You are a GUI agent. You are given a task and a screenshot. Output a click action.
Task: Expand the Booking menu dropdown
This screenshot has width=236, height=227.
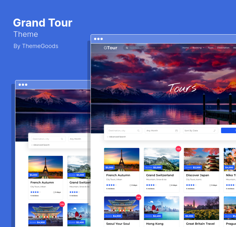pyautogui.click(x=198, y=48)
